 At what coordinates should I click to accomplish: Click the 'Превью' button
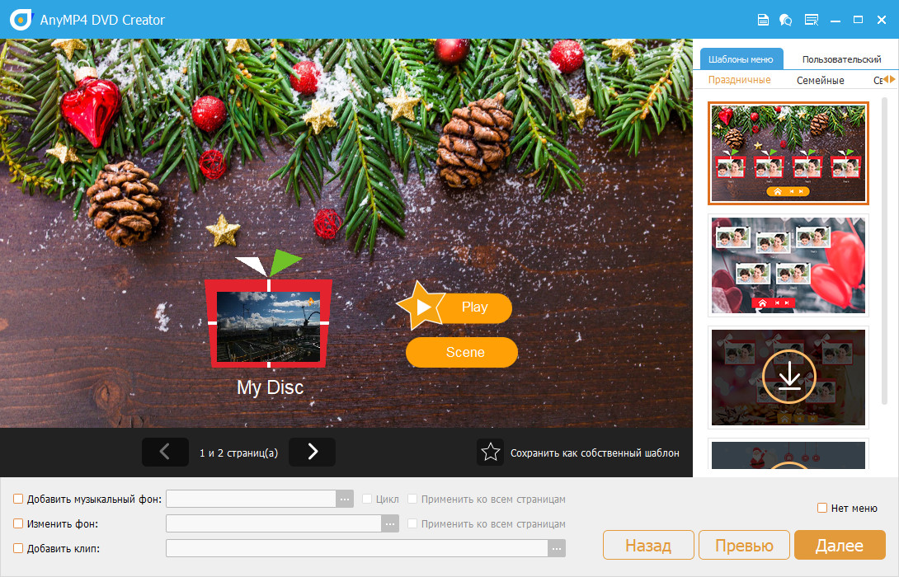(x=744, y=545)
